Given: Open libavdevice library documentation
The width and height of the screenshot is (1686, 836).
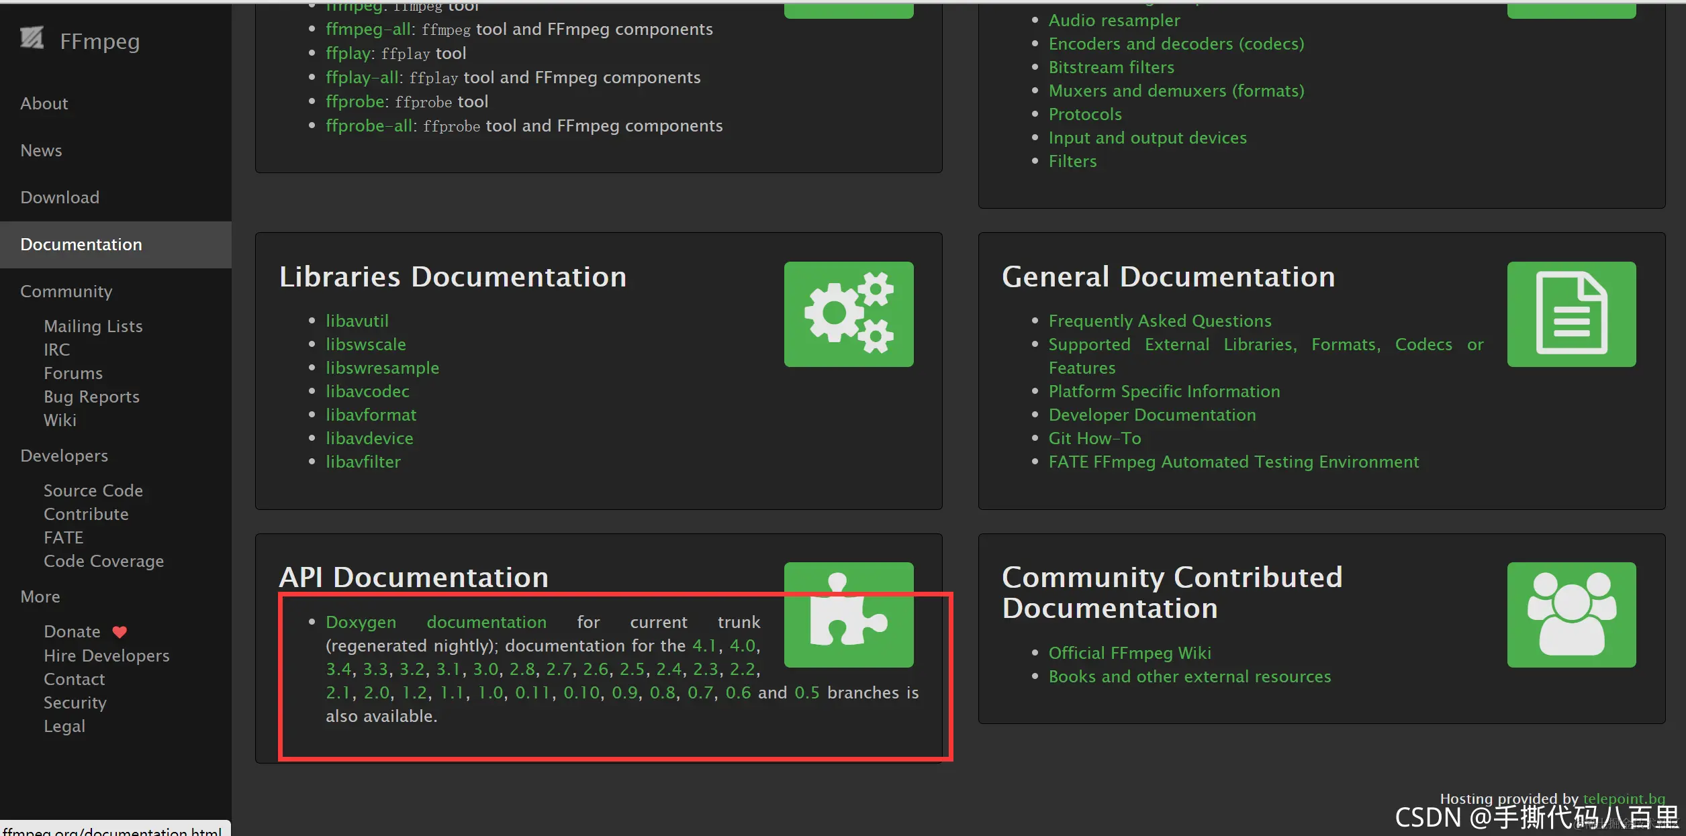Looking at the screenshot, I should [x=370, y=438].
